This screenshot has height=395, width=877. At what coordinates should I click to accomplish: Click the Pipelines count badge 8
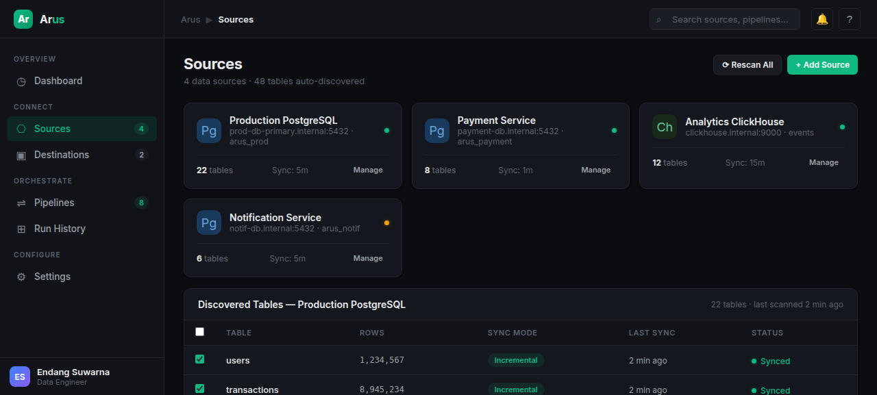(x=141, y=203)
